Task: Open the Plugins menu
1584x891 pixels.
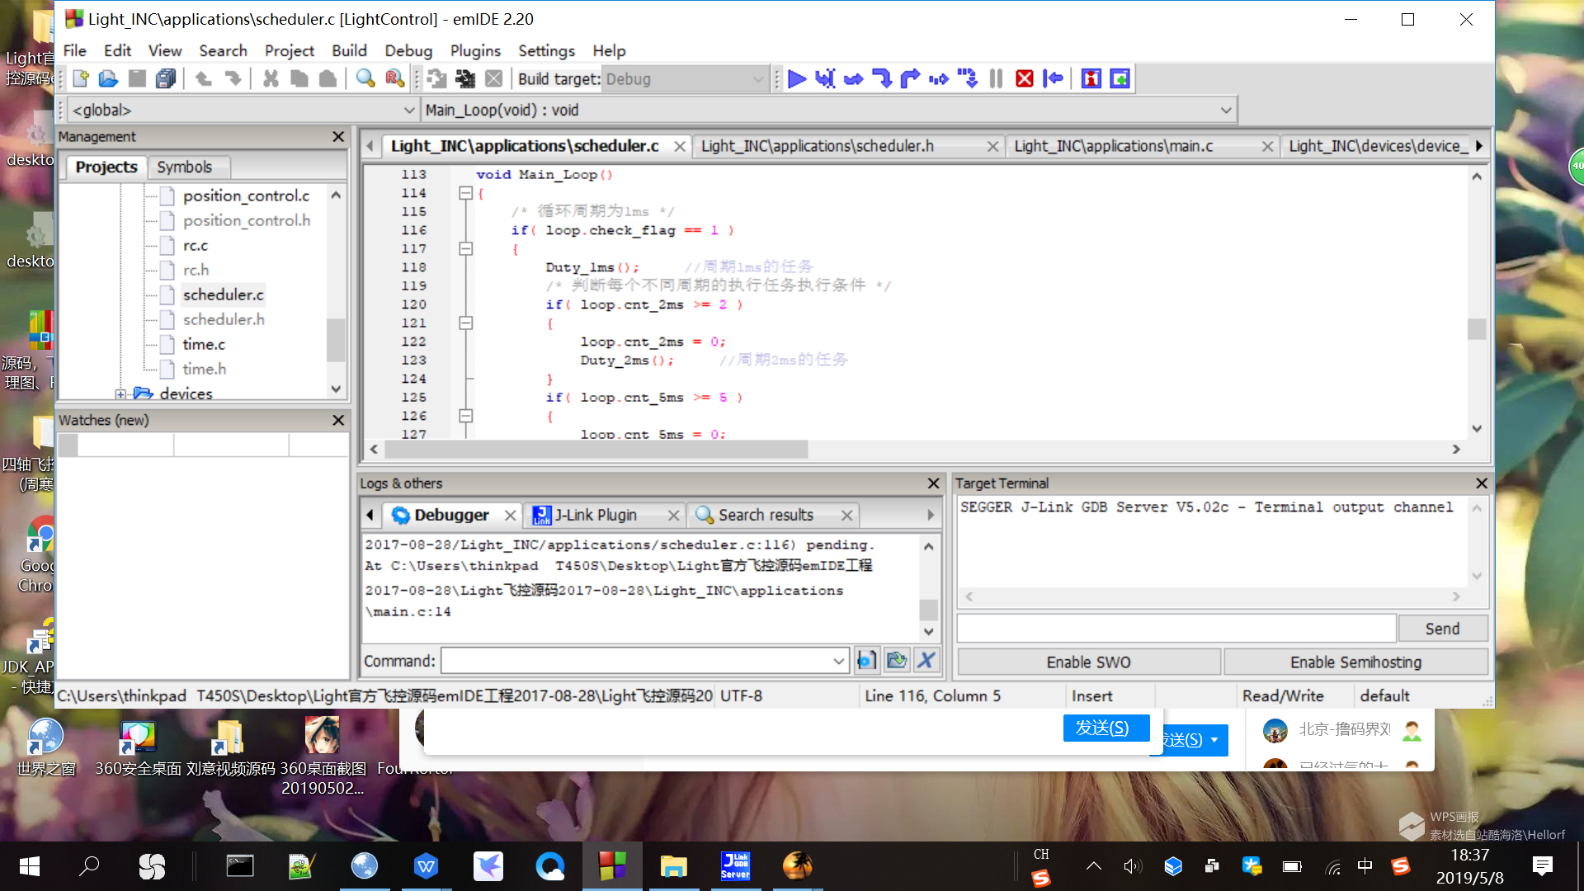Action: pos(475,50)
